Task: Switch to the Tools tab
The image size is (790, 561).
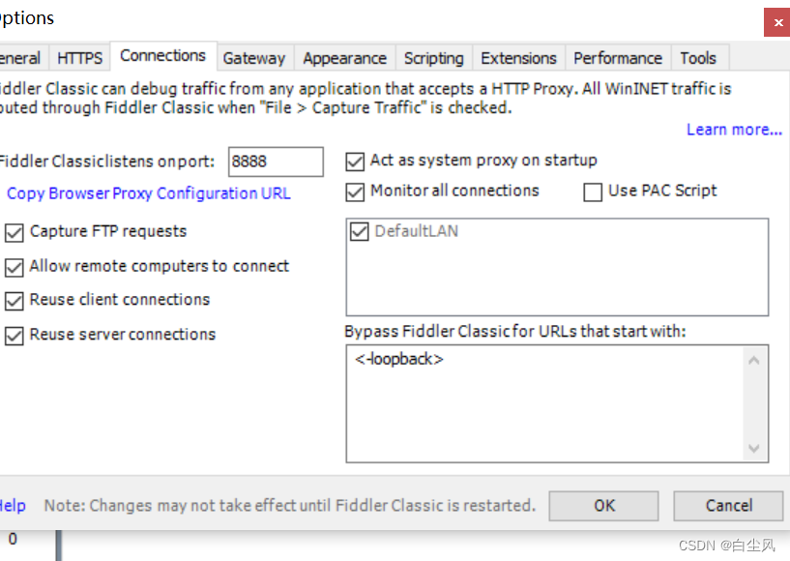Action: click(x=698, y=58)
